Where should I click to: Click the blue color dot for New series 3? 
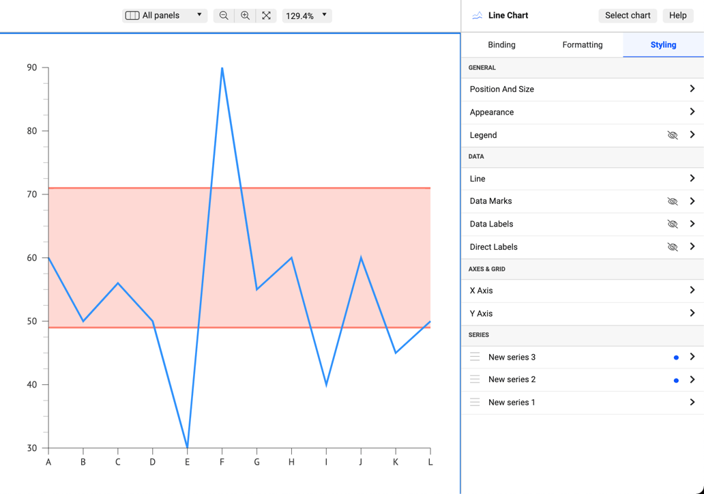[675, 357]
